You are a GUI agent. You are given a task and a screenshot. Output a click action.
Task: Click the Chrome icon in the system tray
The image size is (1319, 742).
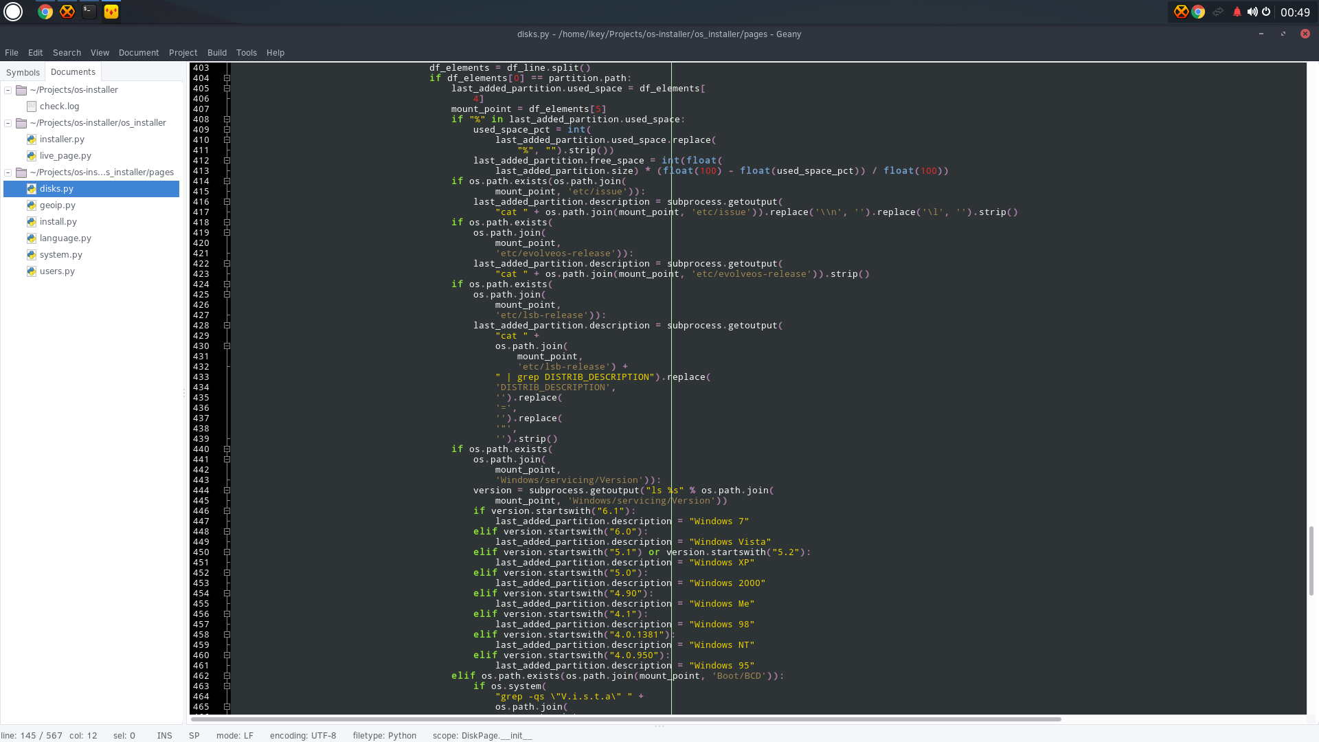coord(1198,12)
